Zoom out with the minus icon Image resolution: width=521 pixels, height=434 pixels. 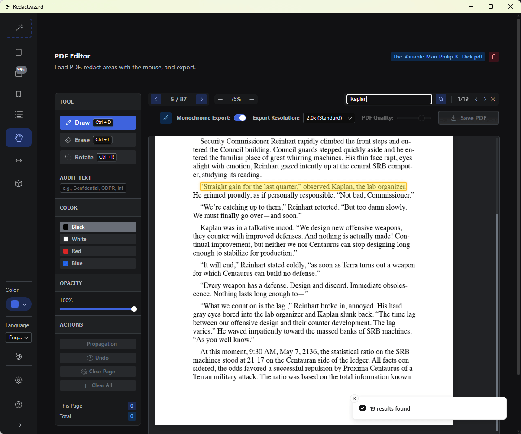coord(220,99)
